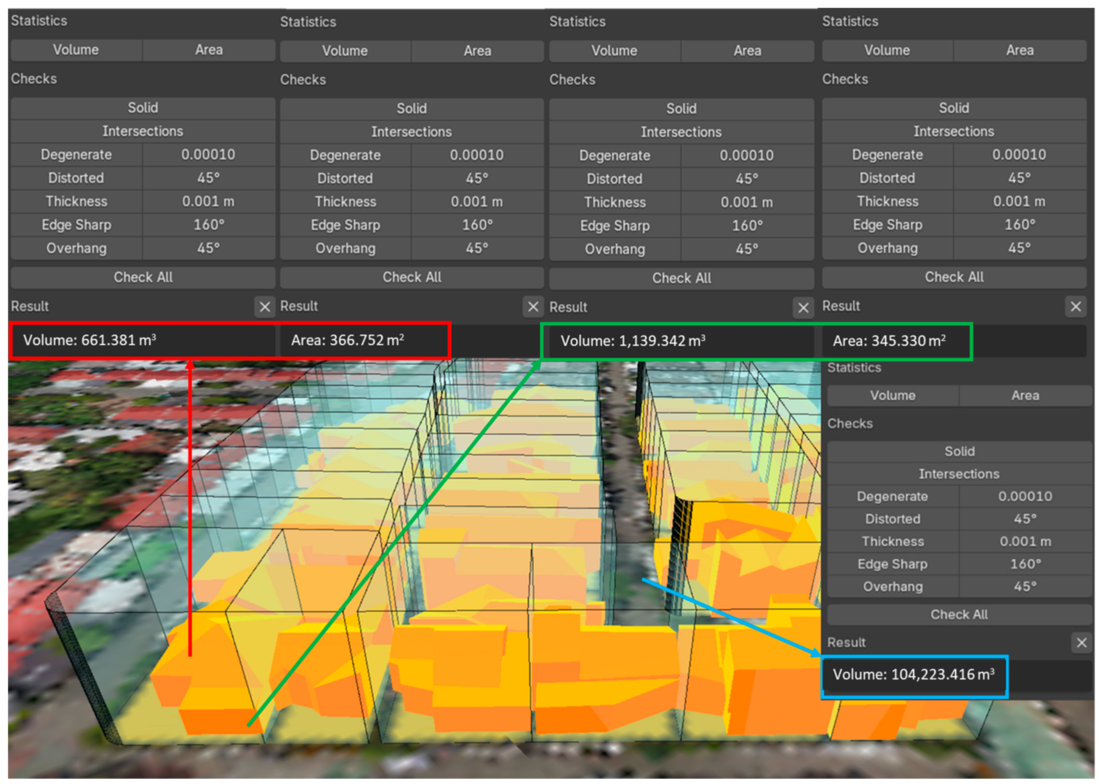
Task: Close Result in top-right fourth panel
Action: 1075,307
